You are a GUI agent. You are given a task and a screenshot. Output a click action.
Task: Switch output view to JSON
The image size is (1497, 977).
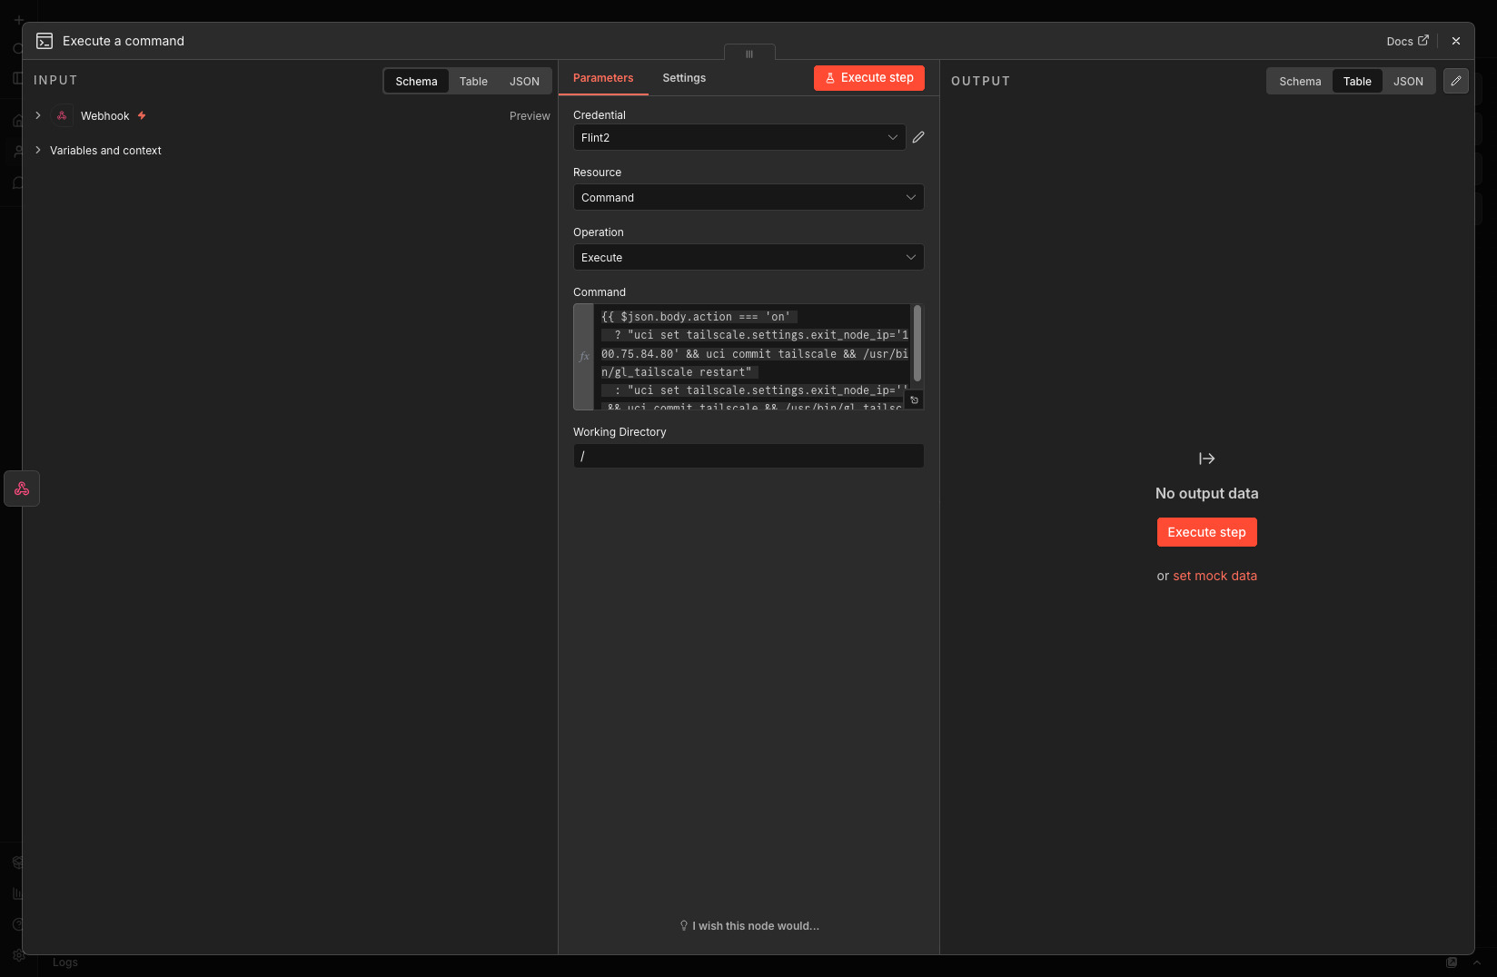coord(1408,81)
